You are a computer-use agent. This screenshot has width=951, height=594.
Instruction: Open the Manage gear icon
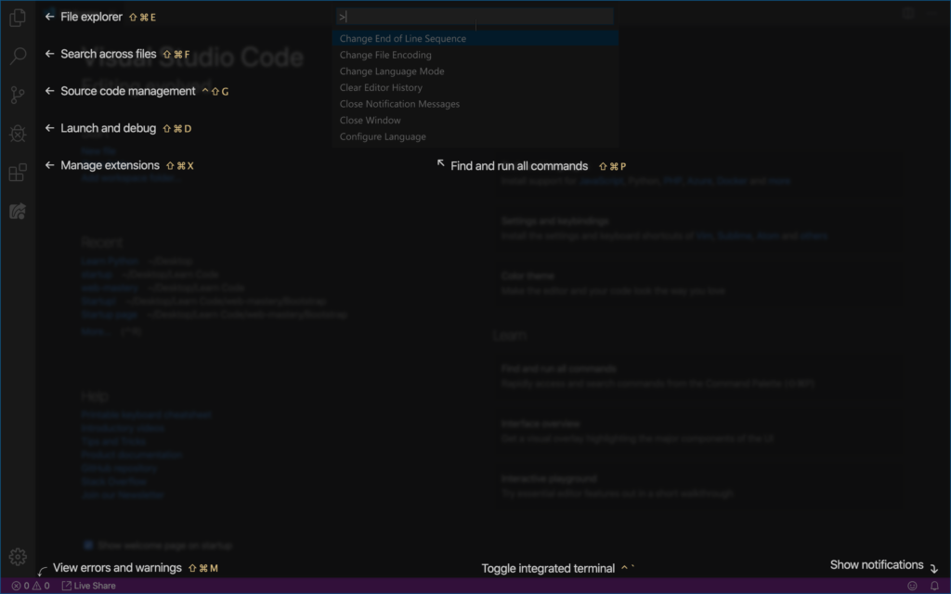pyautogui.click(x=18, y=557)
